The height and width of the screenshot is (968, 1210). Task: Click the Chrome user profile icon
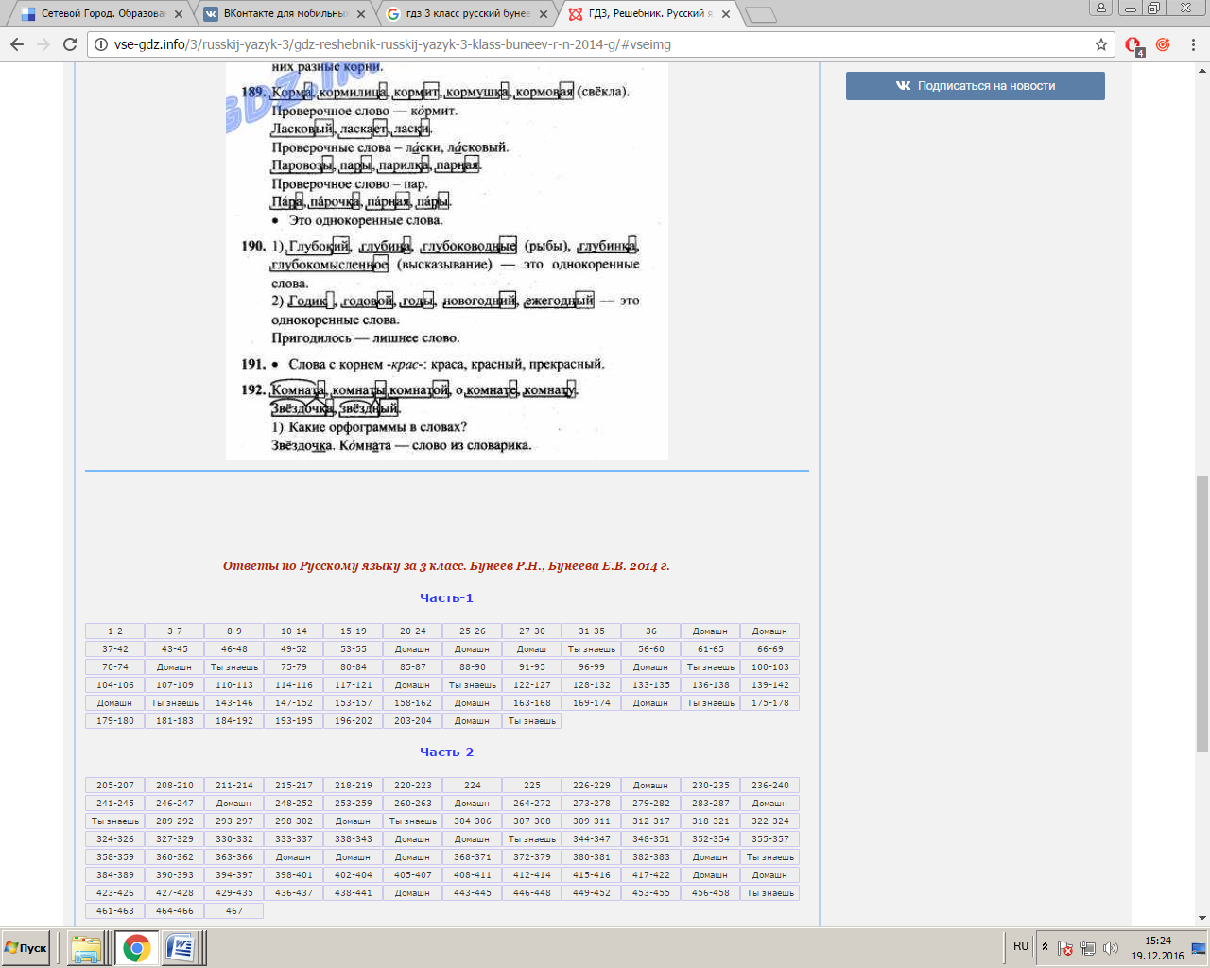(1100, 8)
